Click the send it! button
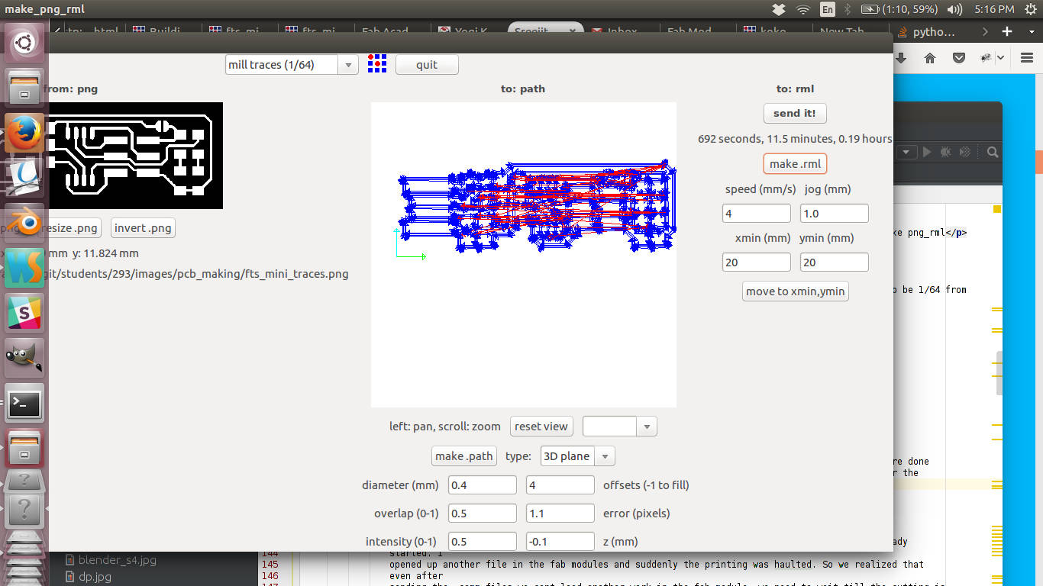The image size is (1043, 586). click(795, 113)
